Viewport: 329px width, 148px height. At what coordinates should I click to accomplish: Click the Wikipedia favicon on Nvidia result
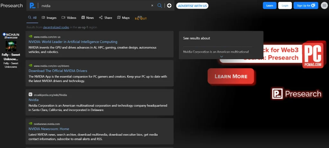click(31, 95)
